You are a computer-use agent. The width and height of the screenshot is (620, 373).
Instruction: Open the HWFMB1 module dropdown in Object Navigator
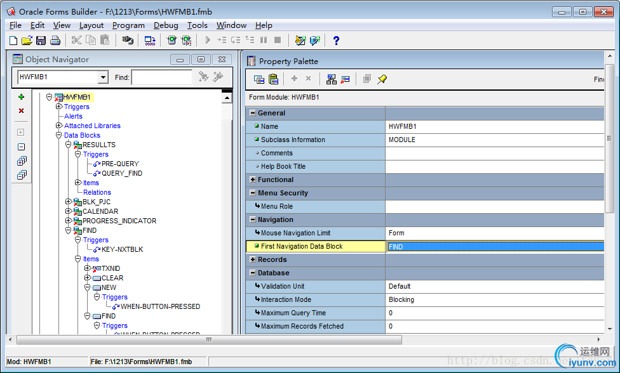click(x=103, y=77)
